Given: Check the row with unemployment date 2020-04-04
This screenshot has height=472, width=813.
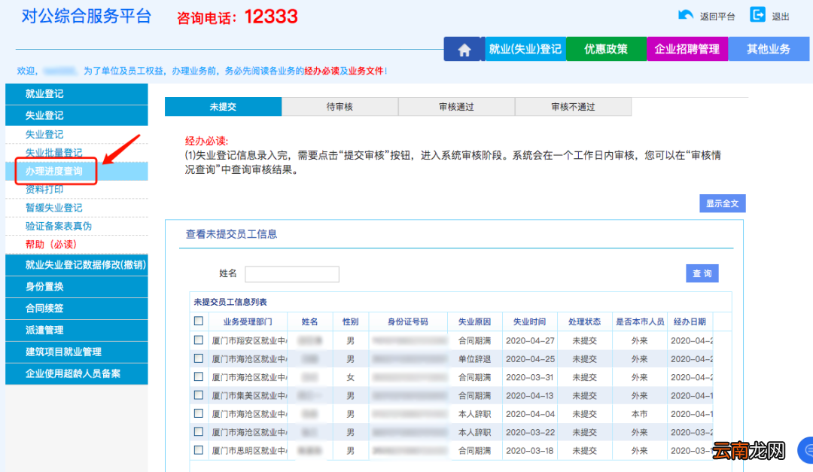Looking at the screenshot, I should pyautogui.click(x=199, y=413).
